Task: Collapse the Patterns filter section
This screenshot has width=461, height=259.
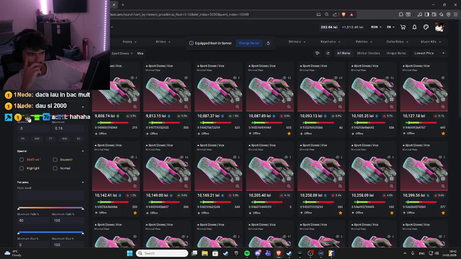Action: (83, 182)
